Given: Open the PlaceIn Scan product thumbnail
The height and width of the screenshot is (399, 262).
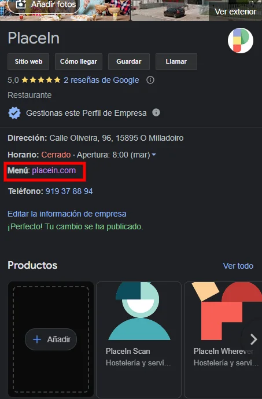Looking at the screenshot, I should pos(139,311).
